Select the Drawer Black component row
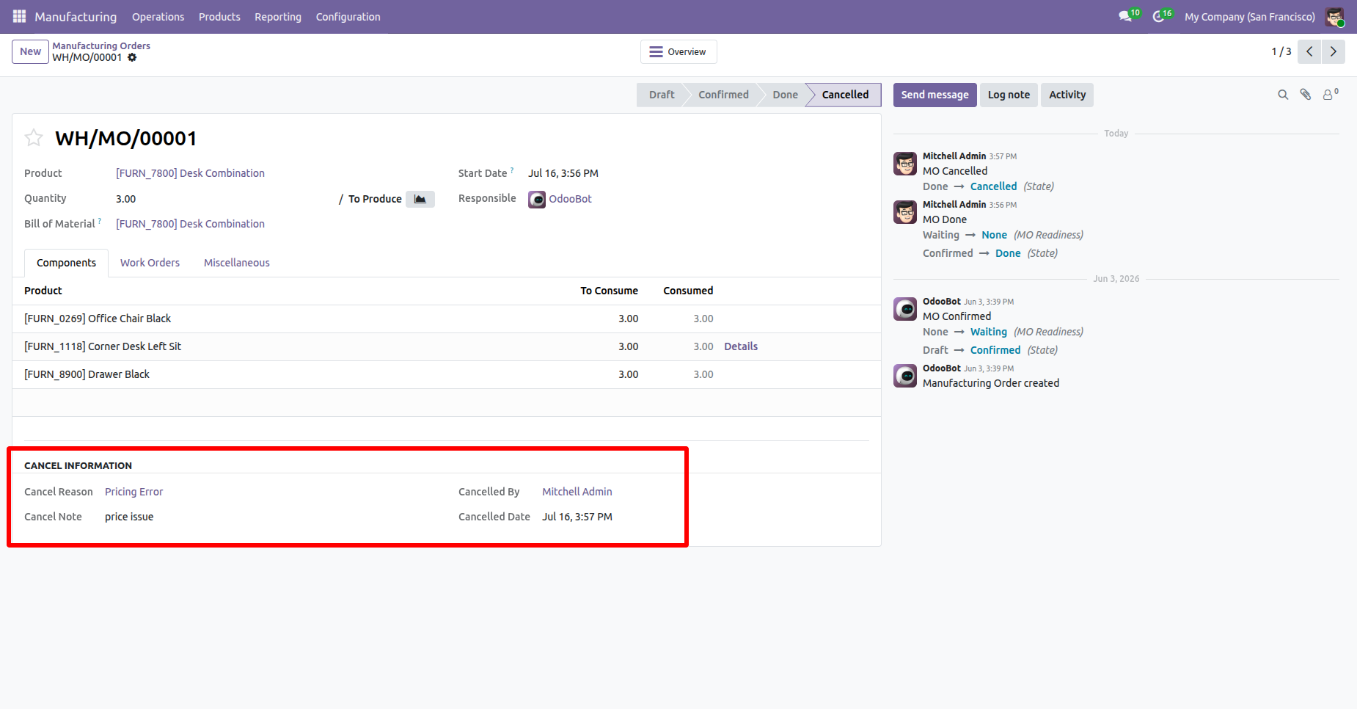 [x=446, y=374]
